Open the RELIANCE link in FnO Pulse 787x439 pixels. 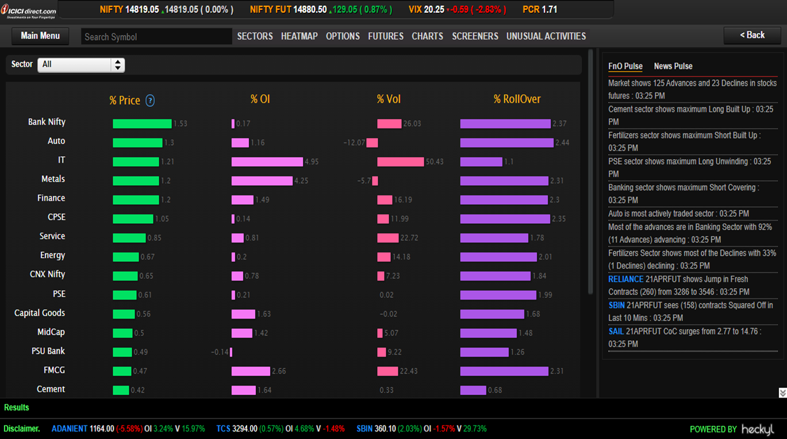[x=625, y=279]
